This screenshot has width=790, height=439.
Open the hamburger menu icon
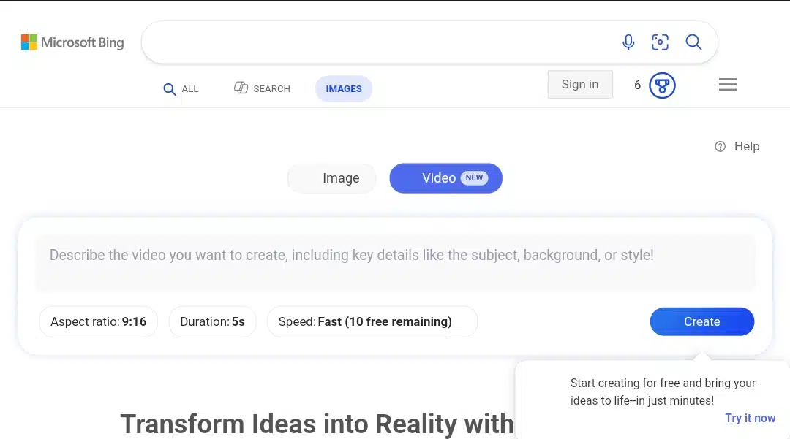[728, 85]
